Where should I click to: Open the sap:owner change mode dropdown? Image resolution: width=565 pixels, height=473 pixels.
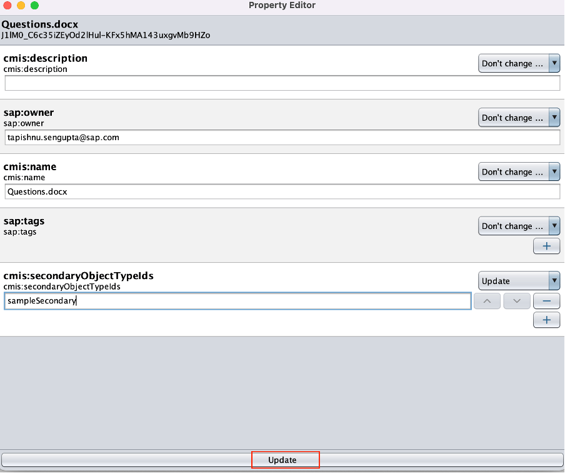519,118
